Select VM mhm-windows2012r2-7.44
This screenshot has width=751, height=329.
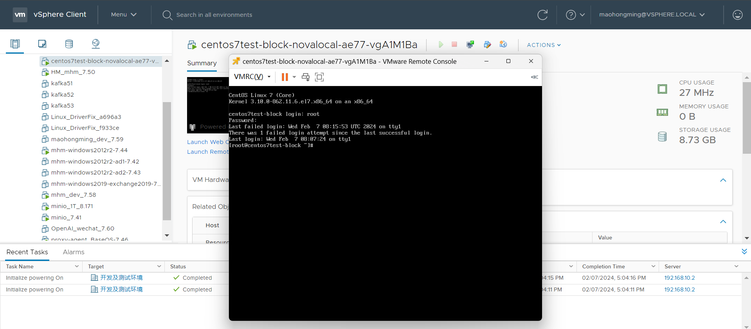(89, 150)
